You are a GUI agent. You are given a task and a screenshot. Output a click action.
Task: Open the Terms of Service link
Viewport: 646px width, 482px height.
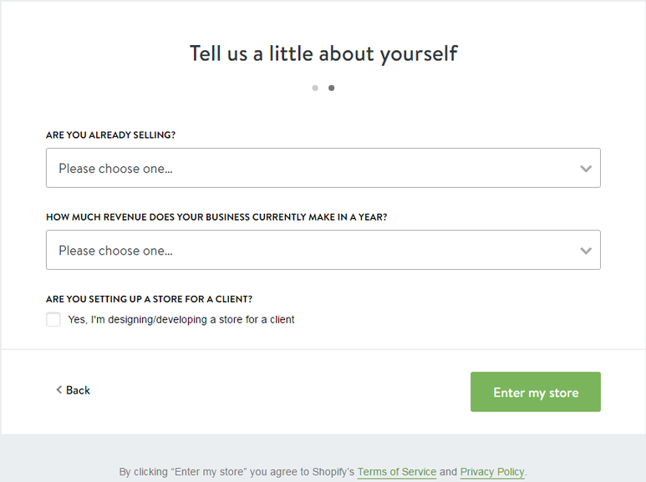397,472
